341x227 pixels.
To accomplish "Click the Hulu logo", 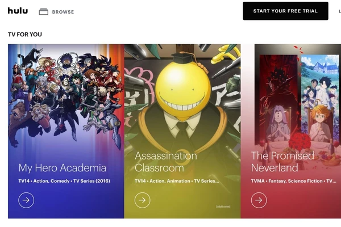I will (x=18, y=10).
